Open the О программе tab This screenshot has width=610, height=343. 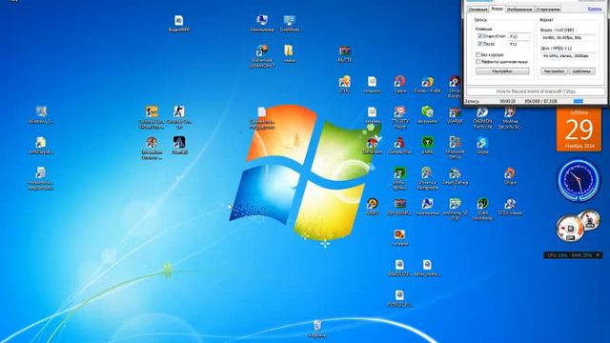[548, 9]
